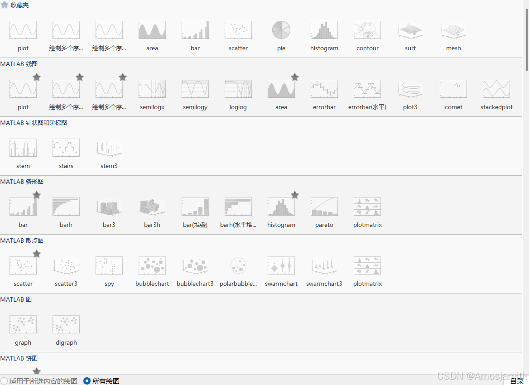Screen dimensions: 529x385
Task: Select the stem plot icon
Action: click(x=23, y=148)
